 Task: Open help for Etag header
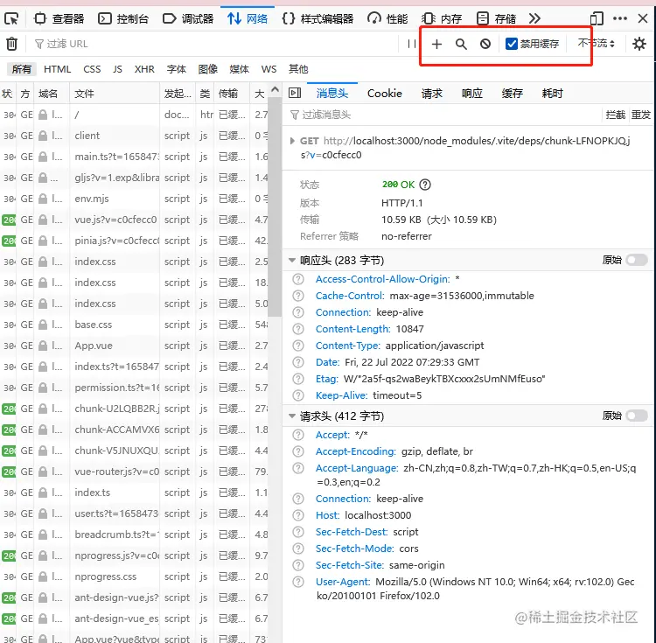click(298, 379)
